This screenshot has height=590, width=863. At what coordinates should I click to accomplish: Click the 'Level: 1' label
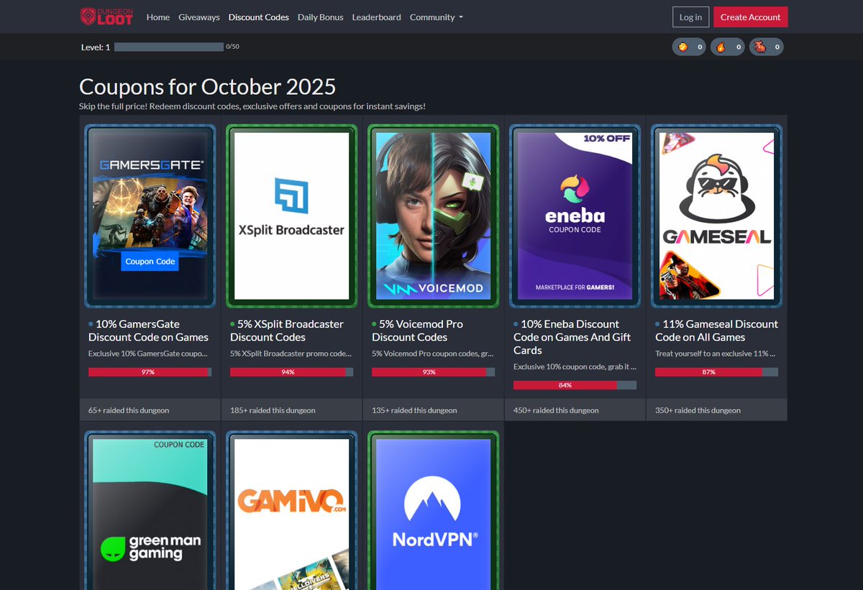click(96, 47)
